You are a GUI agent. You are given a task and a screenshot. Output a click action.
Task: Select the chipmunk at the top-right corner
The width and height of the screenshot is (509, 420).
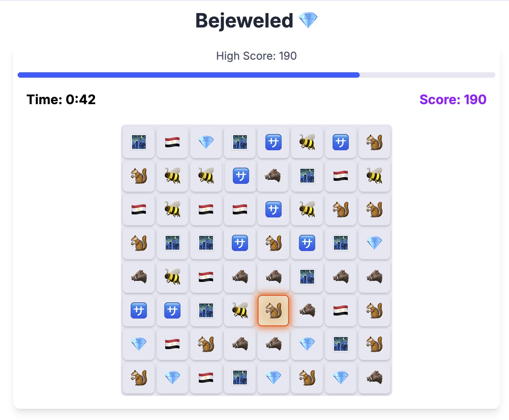(375, 142)
